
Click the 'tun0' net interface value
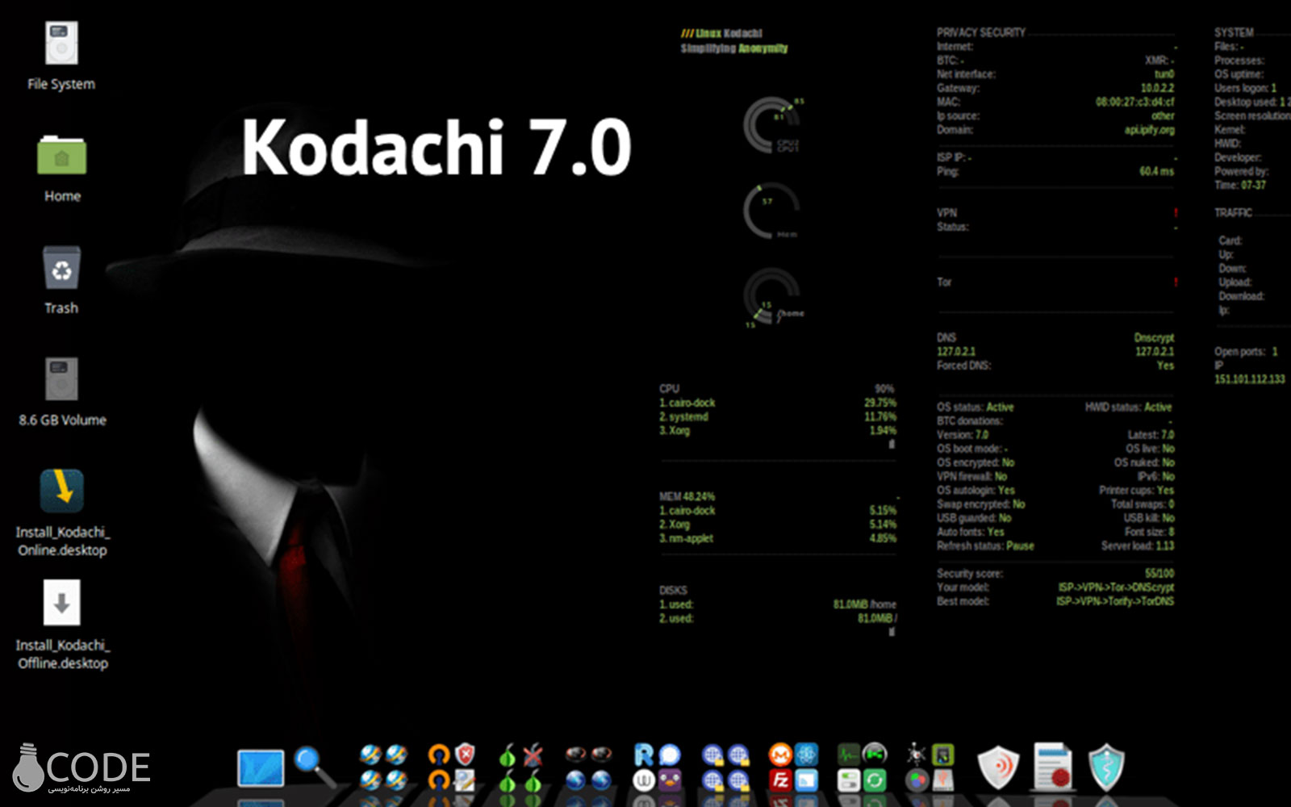(x=1164, y=74)
